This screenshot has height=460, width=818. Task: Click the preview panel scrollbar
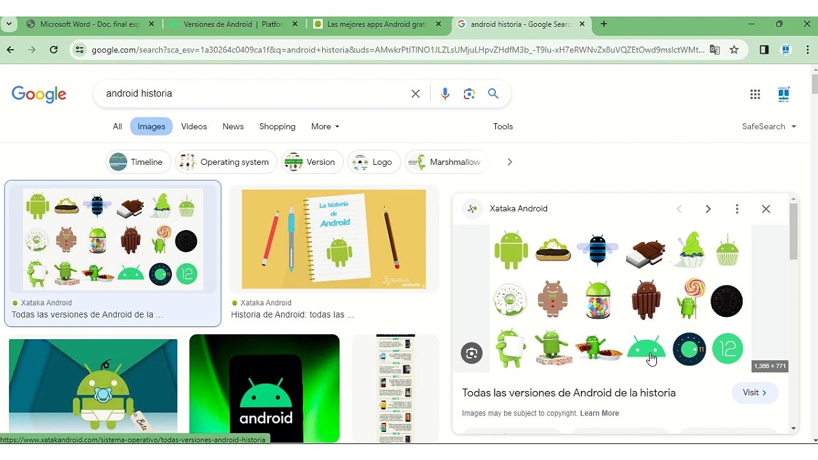point(793,231)
